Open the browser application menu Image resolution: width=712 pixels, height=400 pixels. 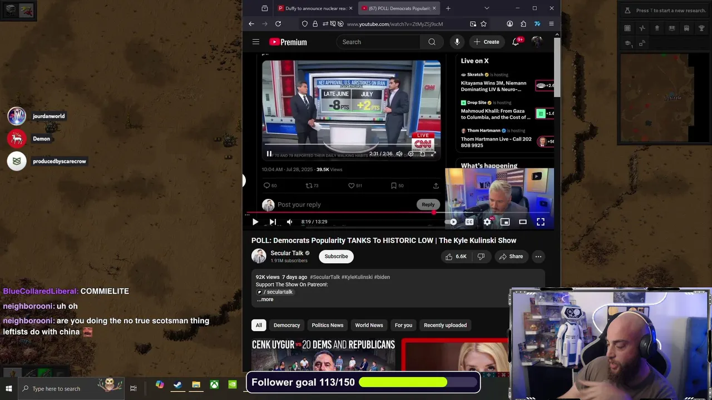(551, 24)
